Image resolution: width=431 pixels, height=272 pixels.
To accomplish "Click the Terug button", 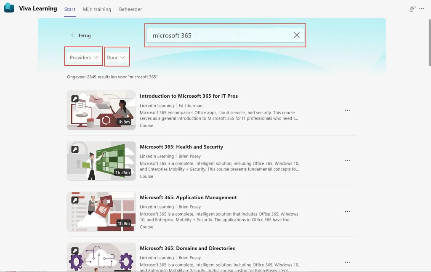I will (x=84, y=35).
